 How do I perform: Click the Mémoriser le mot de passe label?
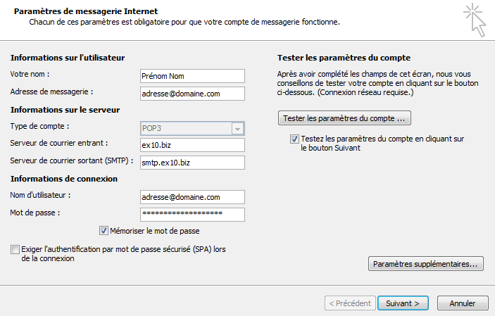[x=159, y=231]
